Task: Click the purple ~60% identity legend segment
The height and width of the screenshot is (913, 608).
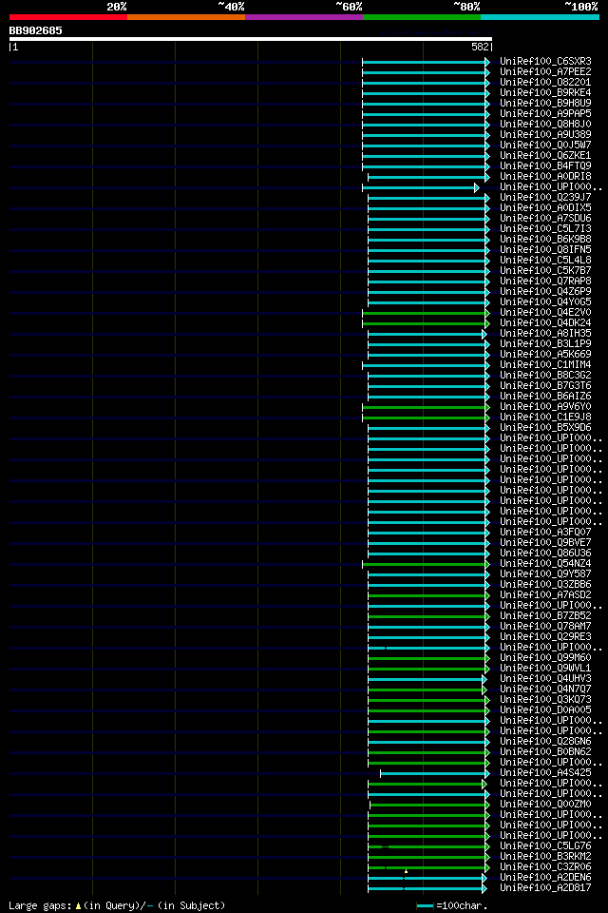Action: (x=304, y=17)
